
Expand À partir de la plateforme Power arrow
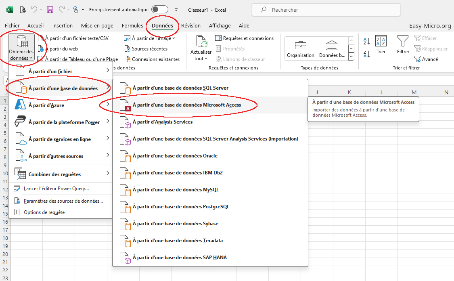coord(108,121)
